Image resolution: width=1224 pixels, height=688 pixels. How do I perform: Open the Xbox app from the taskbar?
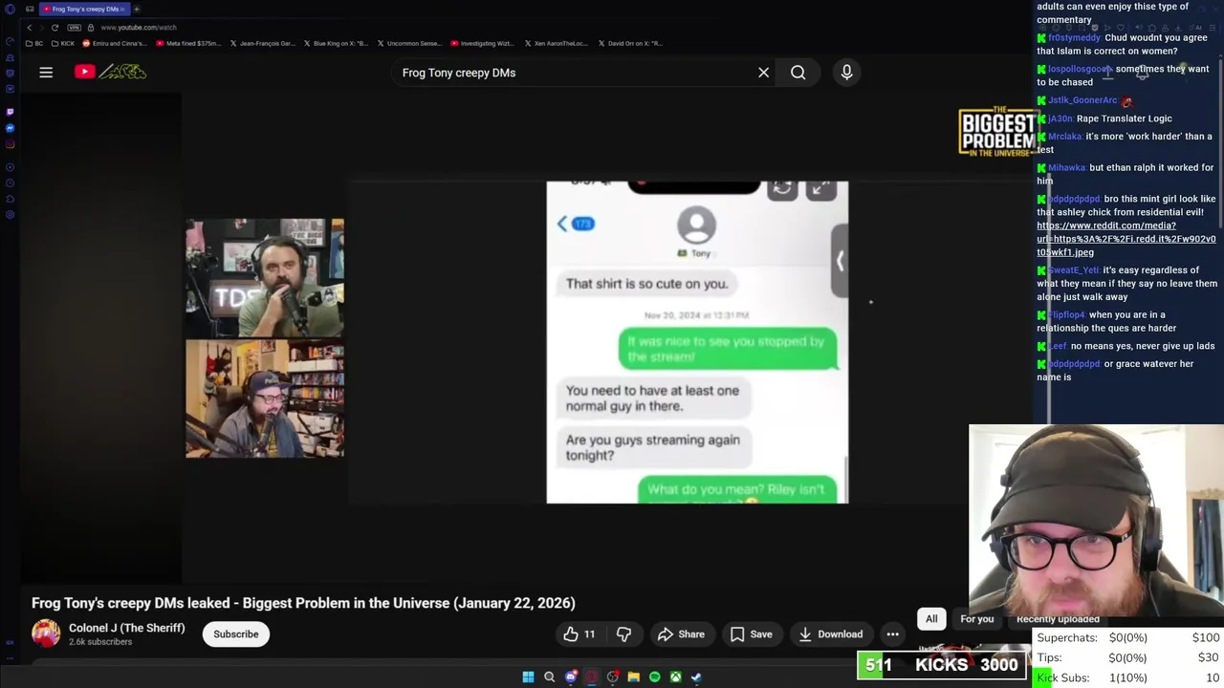(675, 677)
